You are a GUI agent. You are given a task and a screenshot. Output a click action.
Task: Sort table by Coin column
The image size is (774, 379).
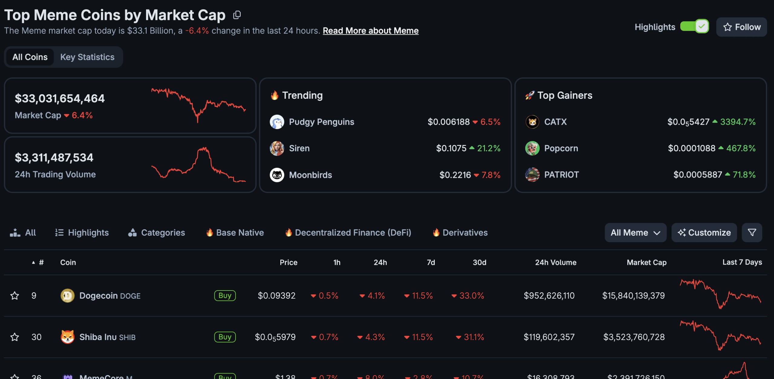(x=68, y=262)
